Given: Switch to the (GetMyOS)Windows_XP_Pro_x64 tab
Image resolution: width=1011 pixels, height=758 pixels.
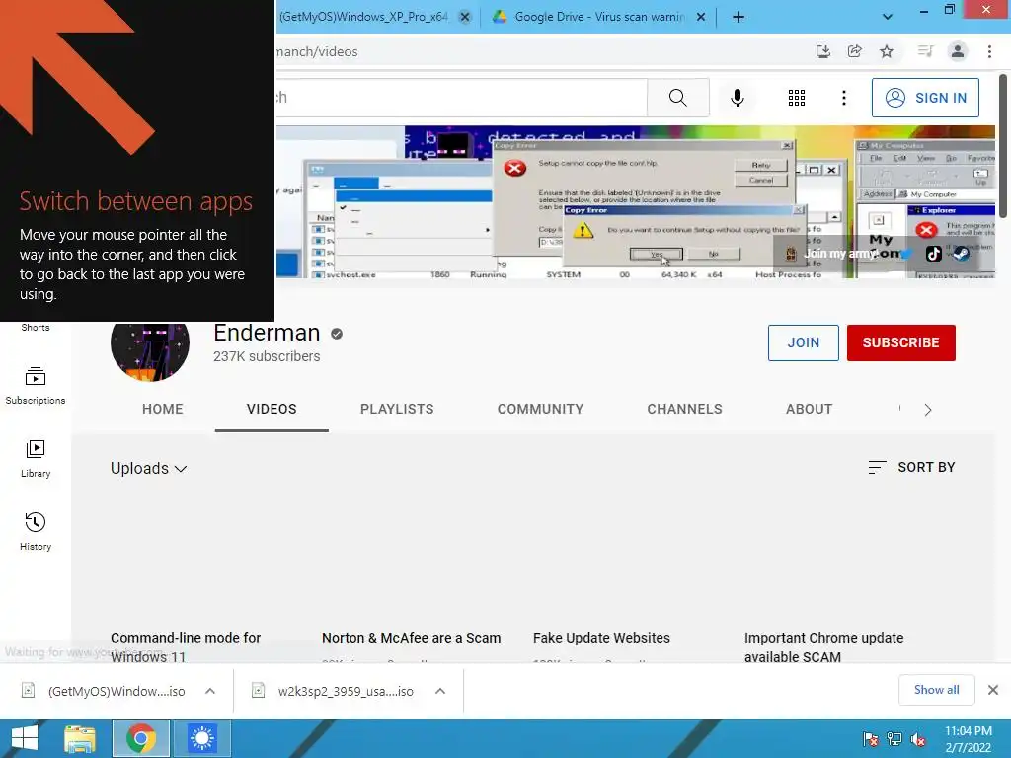Looking at the screenshot, I should pos(364,17).
